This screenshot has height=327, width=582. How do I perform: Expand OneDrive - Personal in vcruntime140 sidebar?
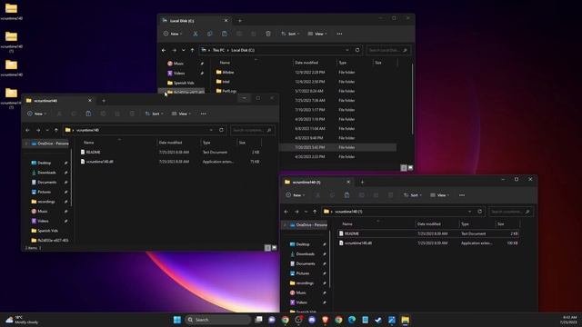[x=26, y=144]
